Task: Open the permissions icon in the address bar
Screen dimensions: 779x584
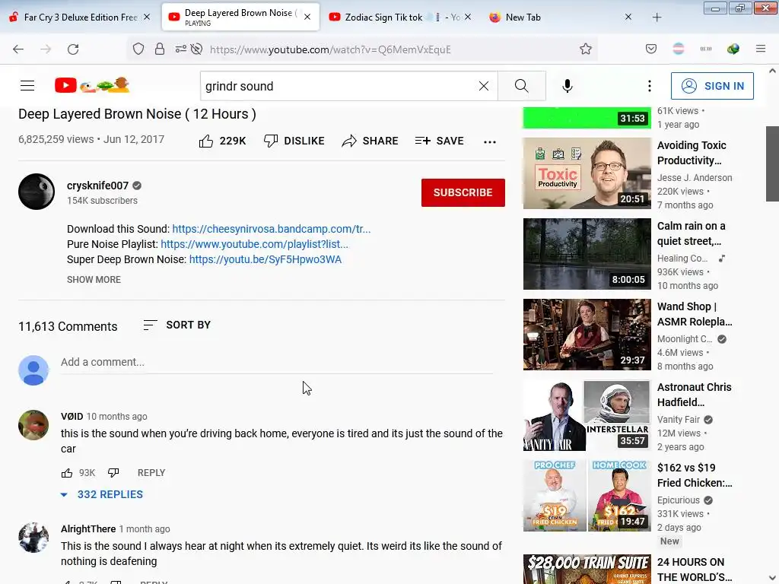Action: (180, 49)
